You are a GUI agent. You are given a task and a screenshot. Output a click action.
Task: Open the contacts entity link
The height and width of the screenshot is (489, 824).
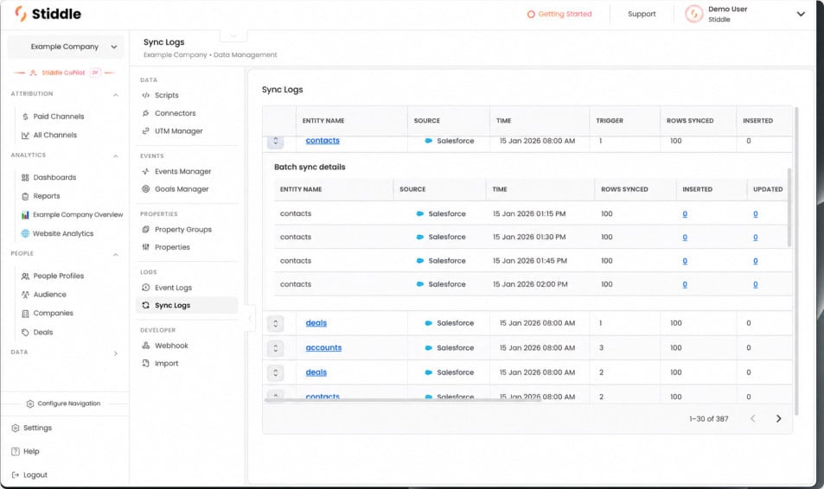pyautogui.click(x=323, y=140)
